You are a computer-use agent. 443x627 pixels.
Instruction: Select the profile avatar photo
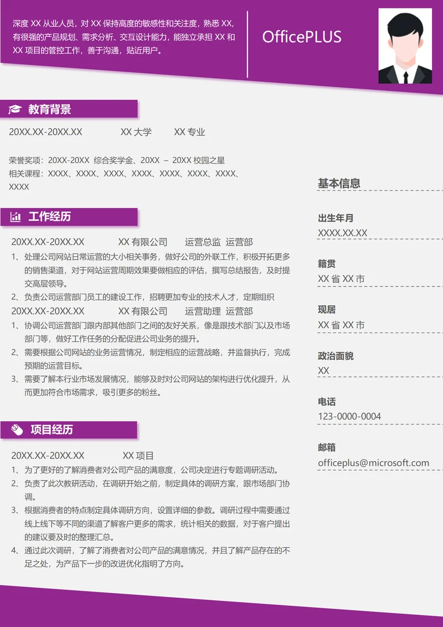coord(405,46)
